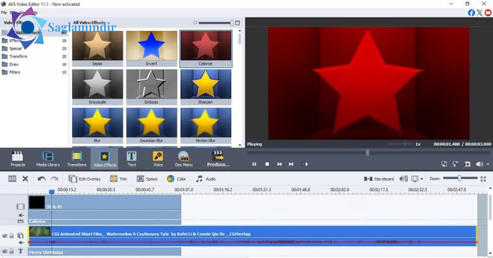Open the Voice recording panel
493x258 pixels.
pyautogui.click(x=158, y=159)
